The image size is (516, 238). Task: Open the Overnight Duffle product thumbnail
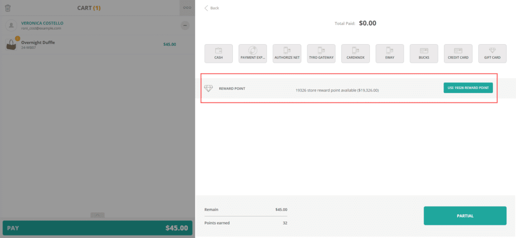point(11,45)
